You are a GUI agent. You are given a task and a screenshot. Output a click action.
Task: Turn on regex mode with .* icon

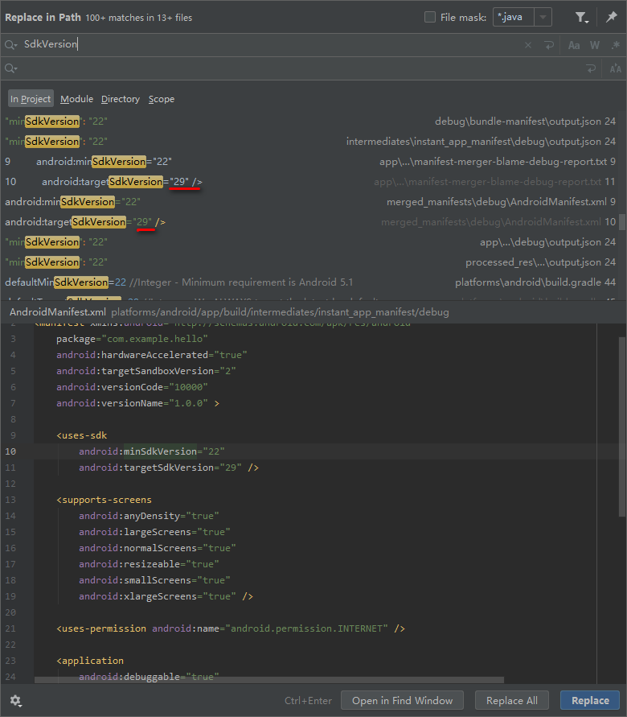pos(615,44)
